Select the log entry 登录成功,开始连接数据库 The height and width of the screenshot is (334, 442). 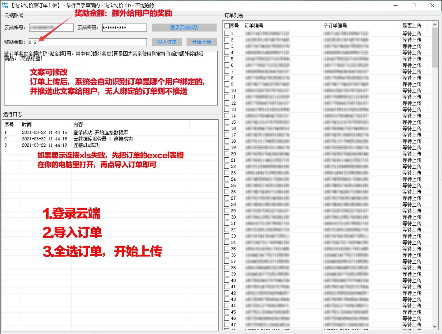(101, 132)
